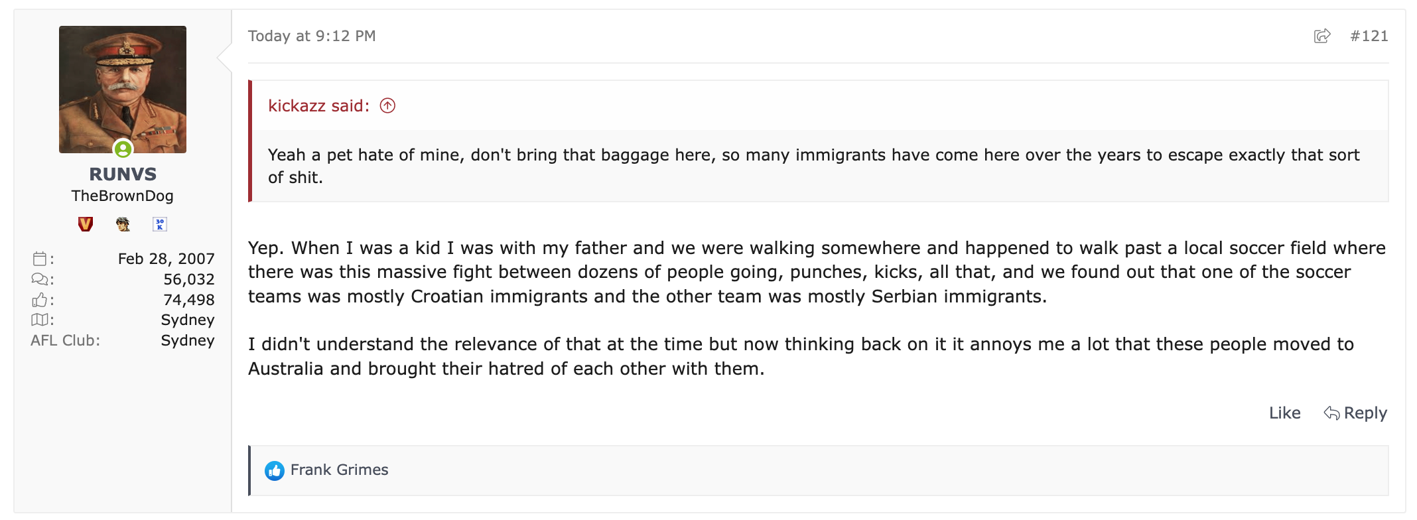The height and width of the screenshot is (520, 1417).
Task: Jump to kickazz's original quoted post
Action: pos(387,105)
